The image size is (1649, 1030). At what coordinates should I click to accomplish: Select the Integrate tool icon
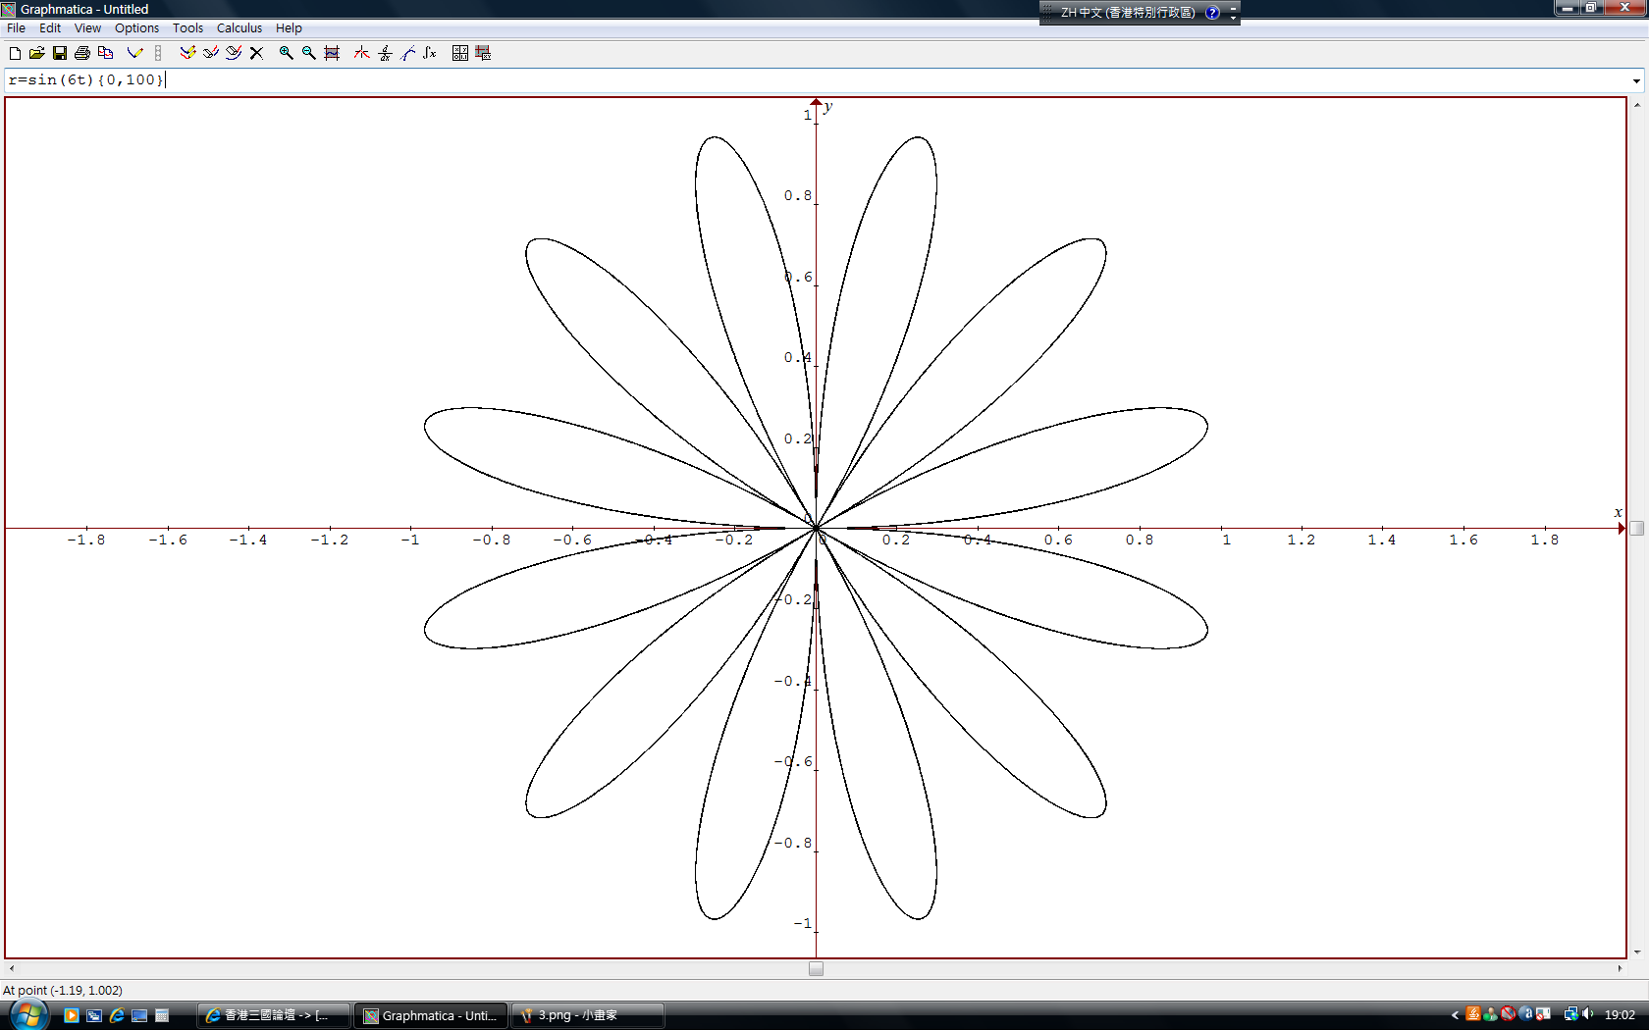(x=430, y=53)
